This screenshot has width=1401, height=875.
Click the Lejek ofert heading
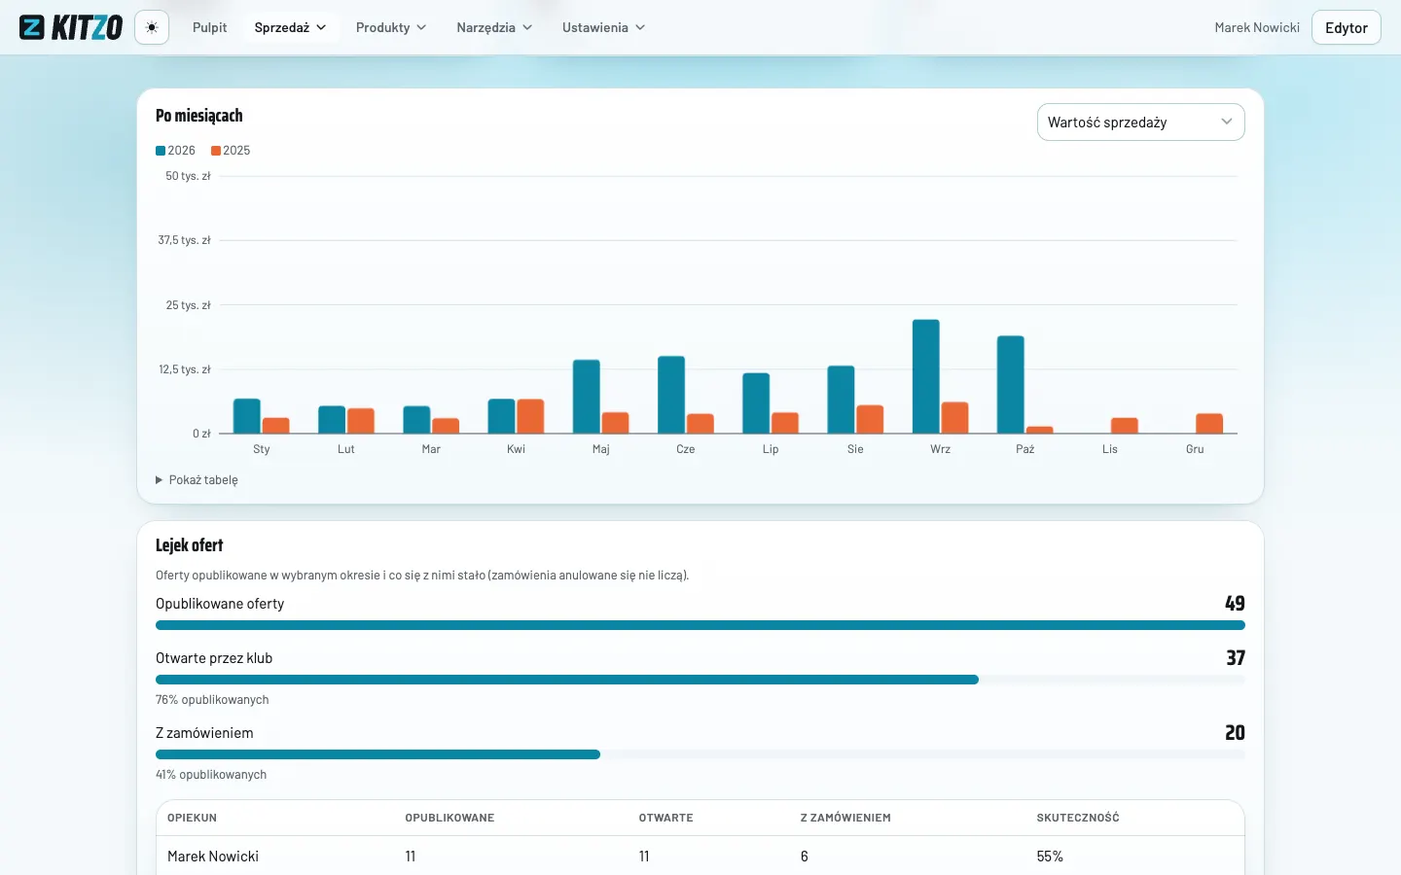tap(190, 545)
